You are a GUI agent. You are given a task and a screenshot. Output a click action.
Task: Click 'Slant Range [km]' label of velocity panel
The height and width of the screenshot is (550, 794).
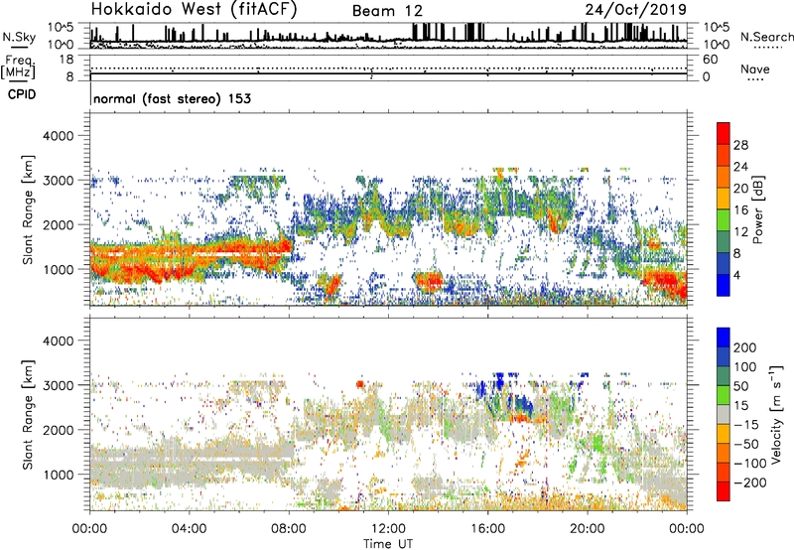coord(28,415)
